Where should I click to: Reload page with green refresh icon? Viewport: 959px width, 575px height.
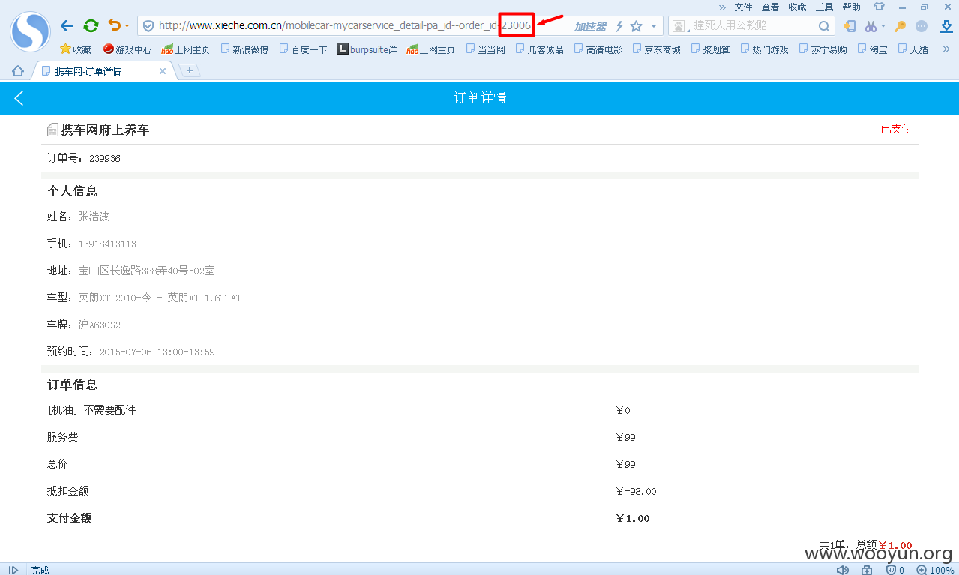91,26
